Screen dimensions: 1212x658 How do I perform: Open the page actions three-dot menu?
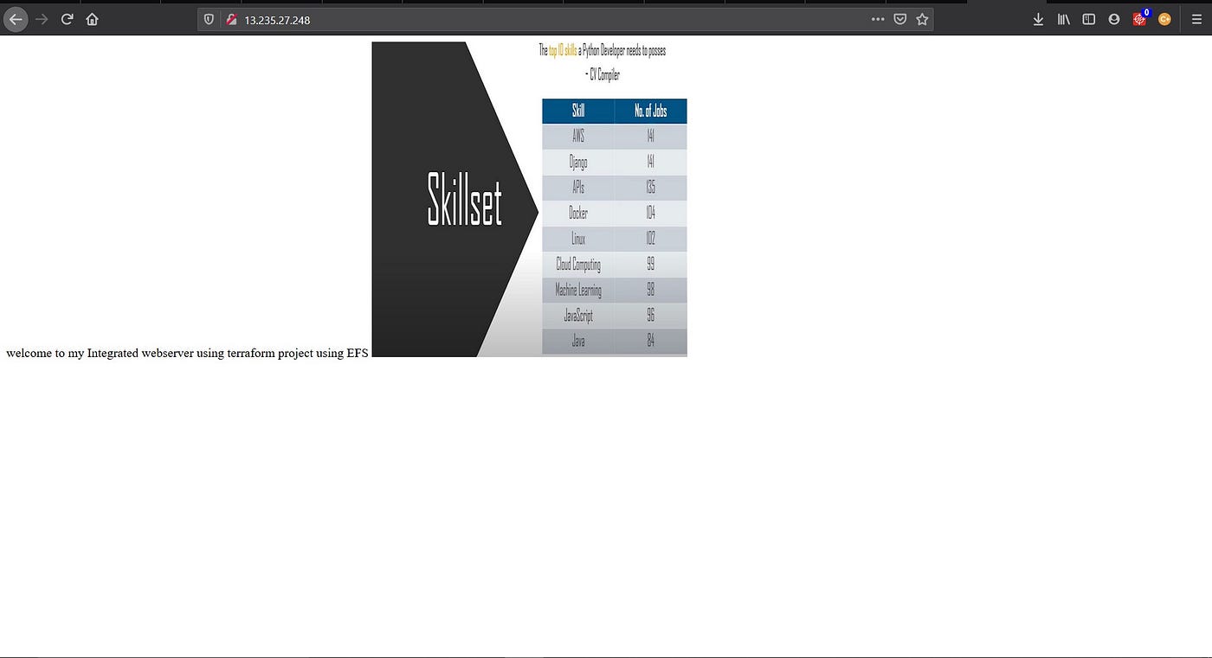tap(878, 19)
